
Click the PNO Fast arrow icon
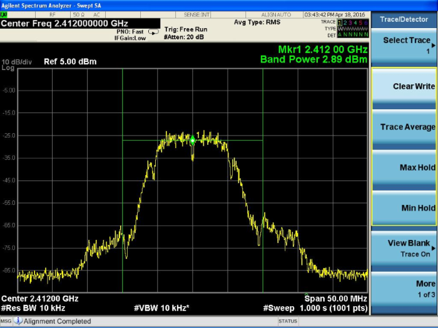click(x=153, y=32)
